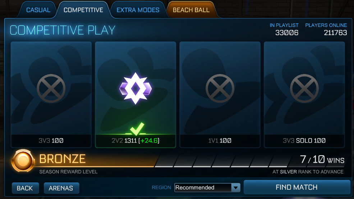Select the Competitive tab
Image resolution: width=354 pixels, height=199 pixels.
83,10
